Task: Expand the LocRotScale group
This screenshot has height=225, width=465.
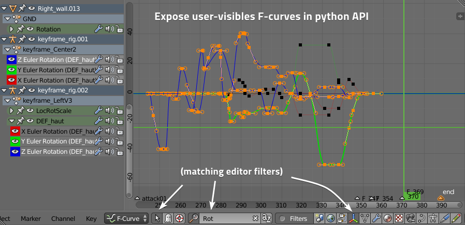Action: (x=11, y=110)
